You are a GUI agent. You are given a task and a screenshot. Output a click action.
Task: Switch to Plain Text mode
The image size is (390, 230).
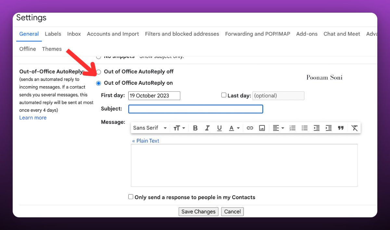click(x=146, y=141)
